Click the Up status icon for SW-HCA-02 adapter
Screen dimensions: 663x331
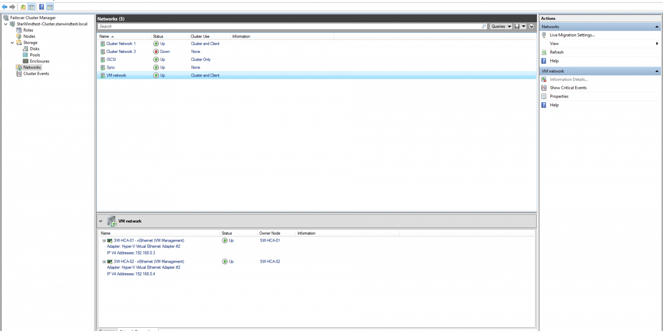point(225,262)
